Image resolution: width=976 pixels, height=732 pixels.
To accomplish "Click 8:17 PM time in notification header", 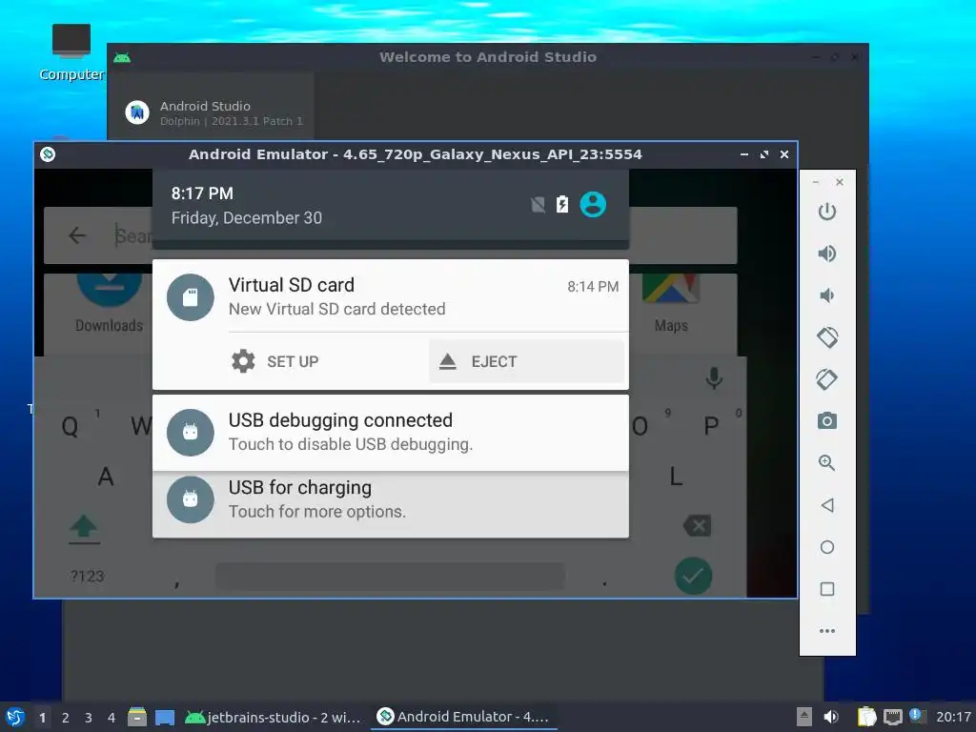I will (202, 193).
